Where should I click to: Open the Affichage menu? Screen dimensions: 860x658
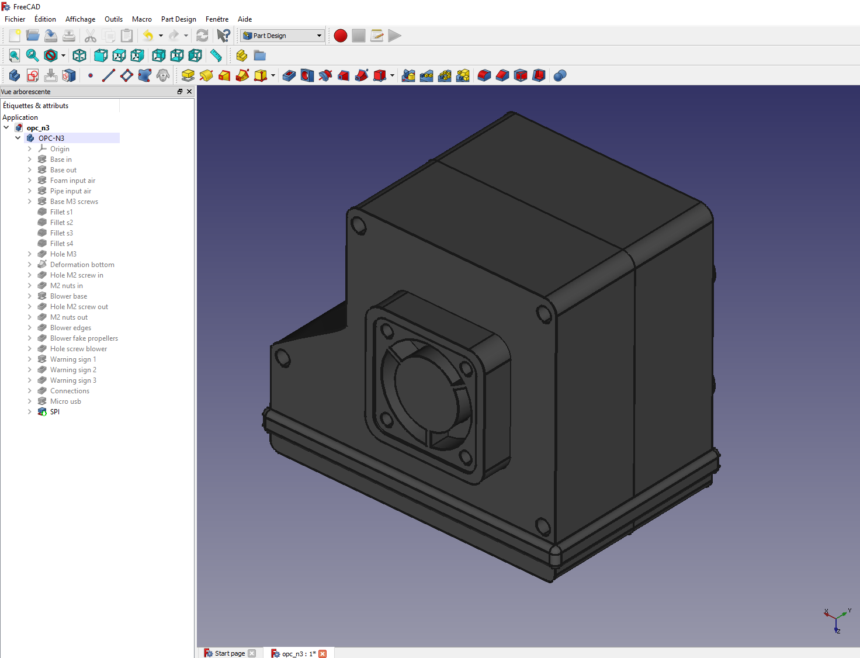click(80, 19)
